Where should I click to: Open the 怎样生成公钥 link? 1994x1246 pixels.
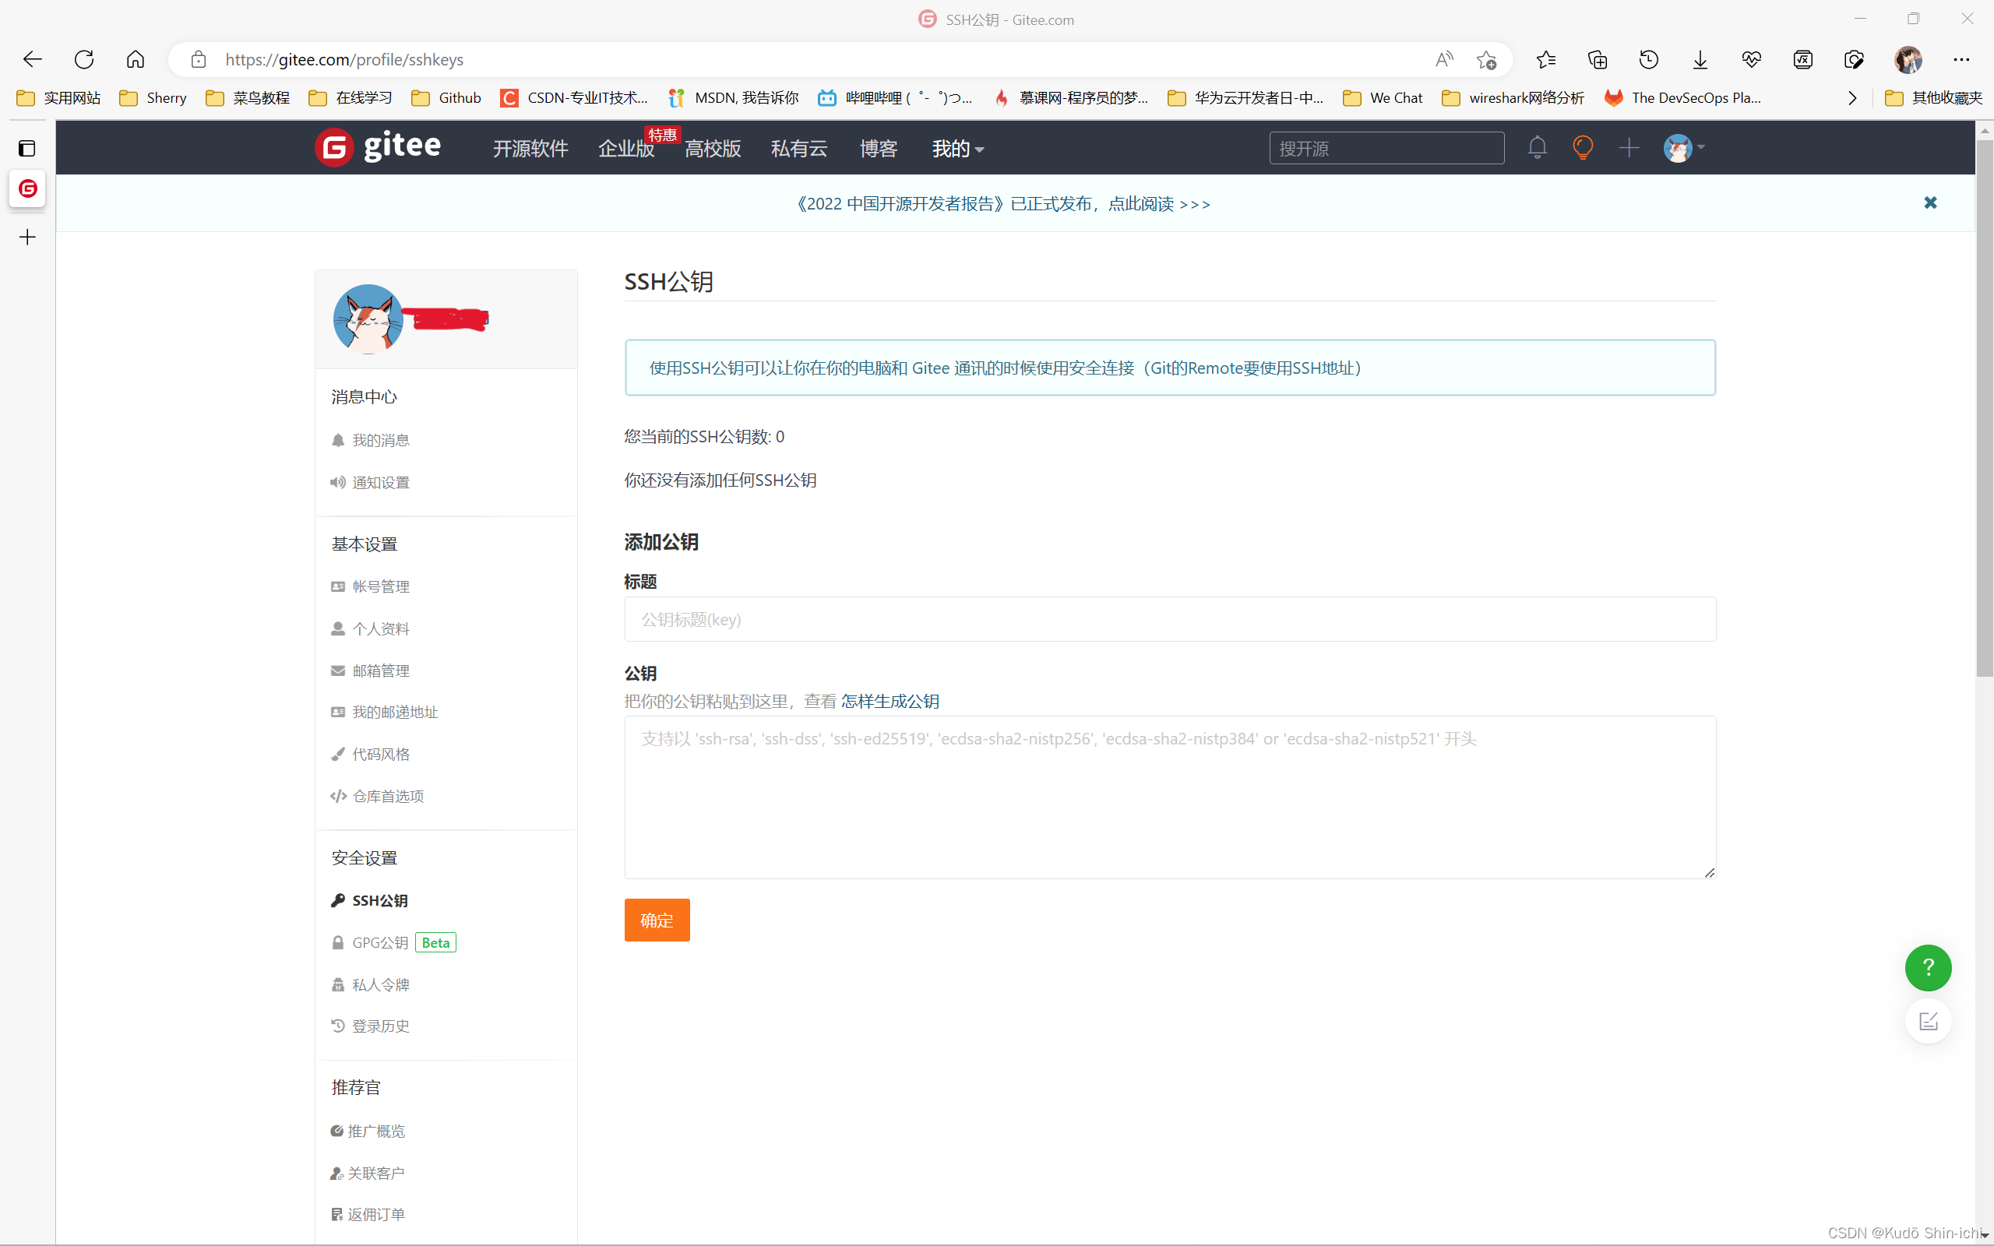pyautogui.click(x=890, y=700)
